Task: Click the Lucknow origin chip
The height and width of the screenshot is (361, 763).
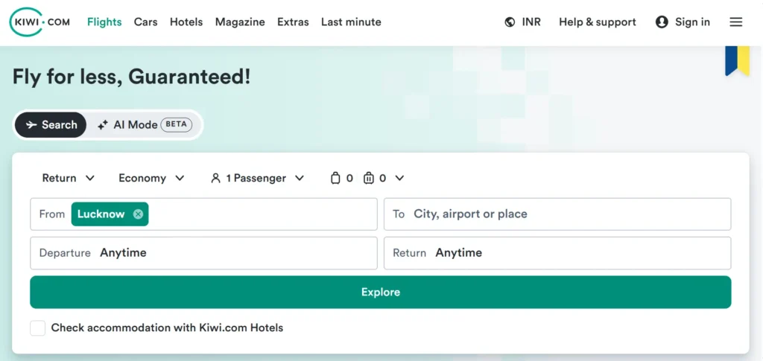Action: [110, 214]
